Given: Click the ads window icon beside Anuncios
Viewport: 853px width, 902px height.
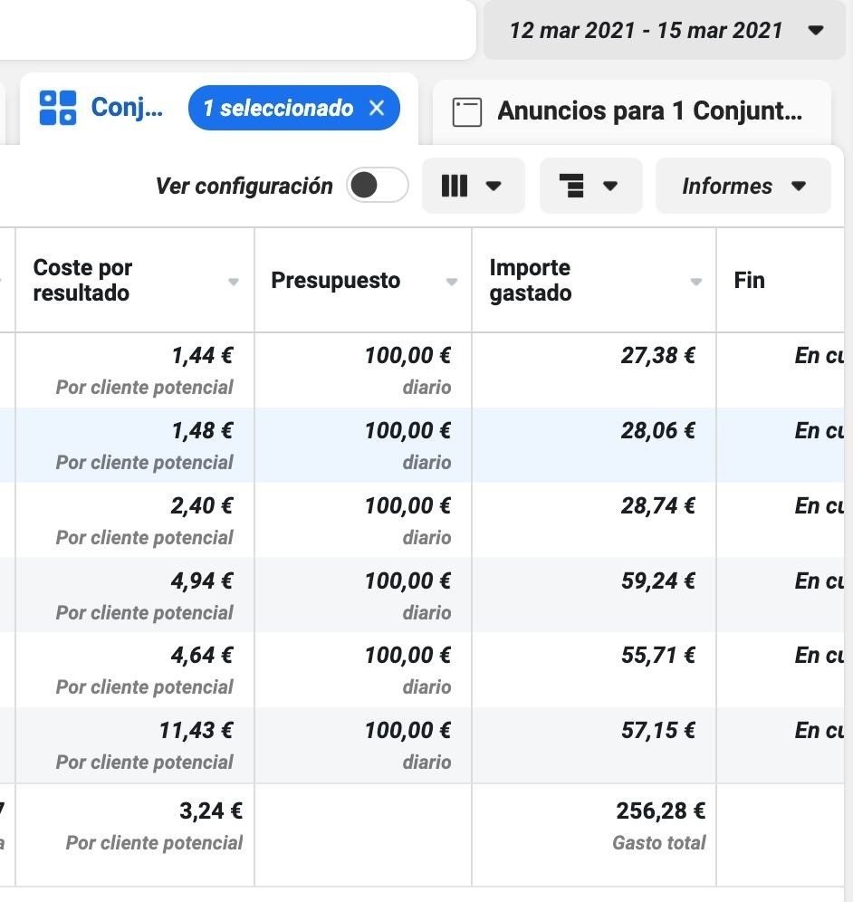Looking at the screenshot, I should coord(467,112).
